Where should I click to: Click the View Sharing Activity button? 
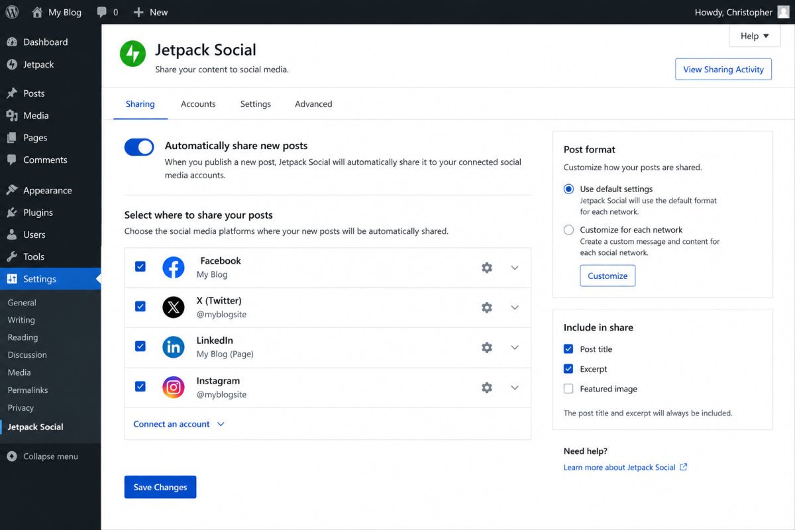723,69
